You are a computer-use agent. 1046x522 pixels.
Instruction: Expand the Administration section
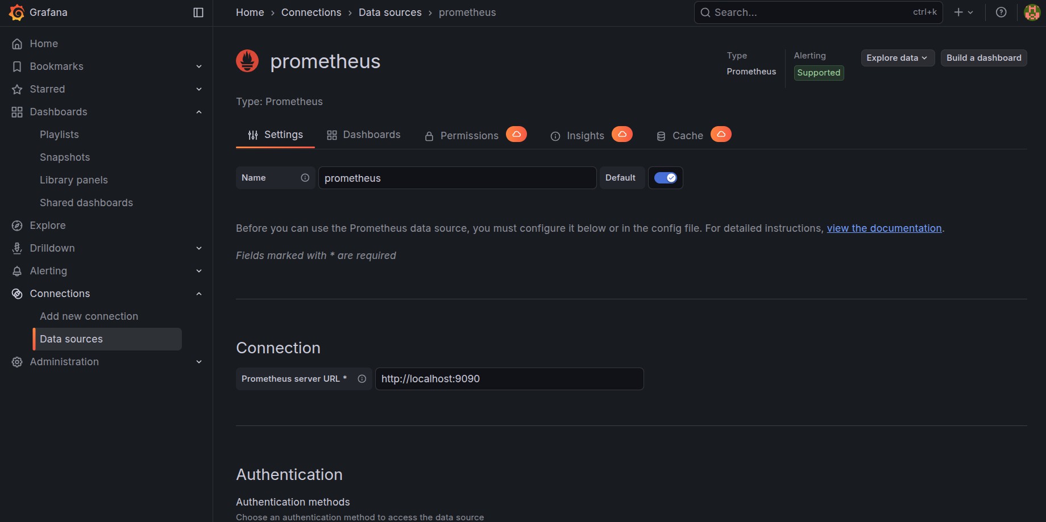click(199, 362)
